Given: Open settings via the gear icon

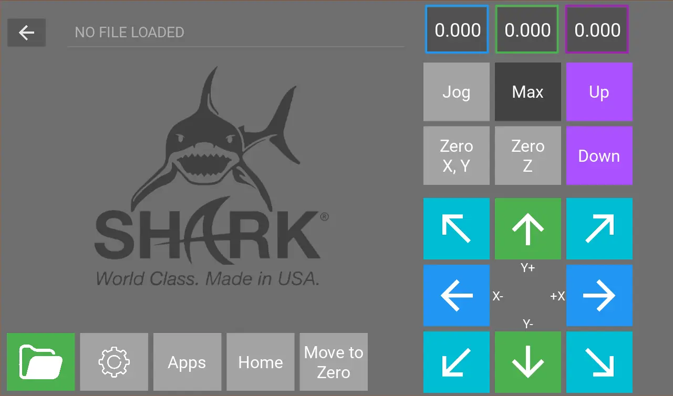Looking at the screenshot, I should 114,362.
